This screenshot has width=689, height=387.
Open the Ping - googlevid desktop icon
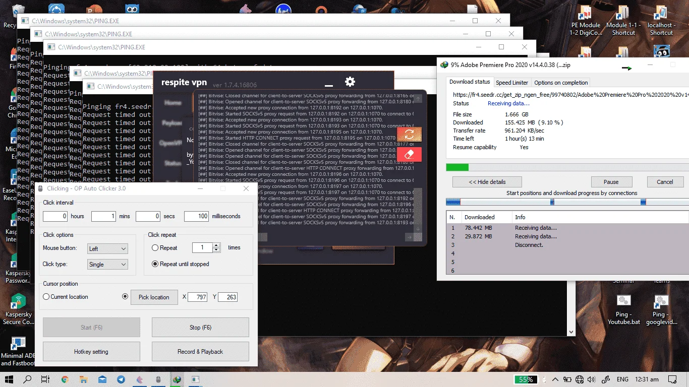pyautogui.click(x=661, y=310)
